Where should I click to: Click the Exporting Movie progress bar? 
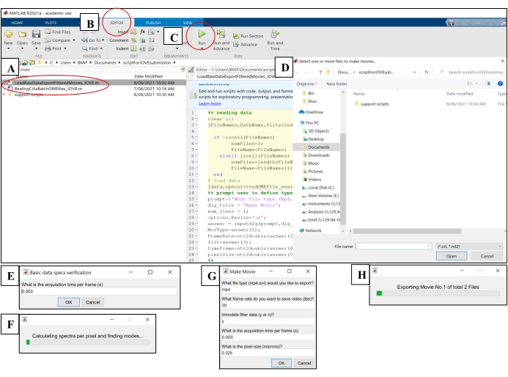click(x=437, y=293)
